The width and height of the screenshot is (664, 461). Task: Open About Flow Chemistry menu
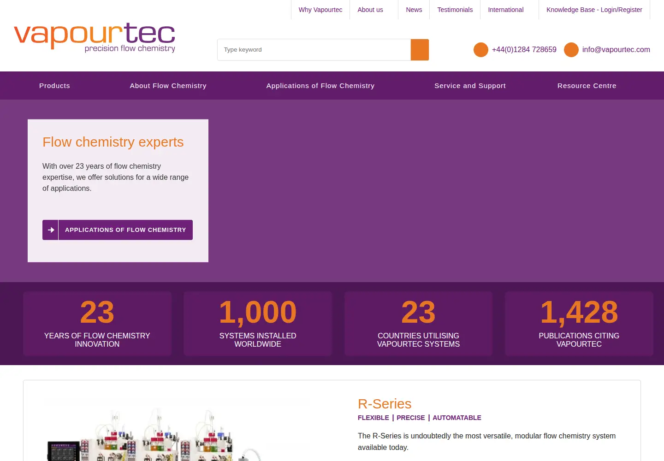tap(168, 86)
